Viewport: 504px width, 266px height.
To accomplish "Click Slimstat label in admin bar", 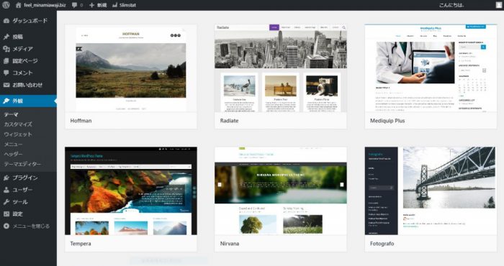I will (x=127, y=5).
